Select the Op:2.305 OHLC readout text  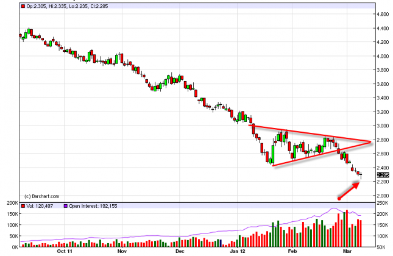(36, 7)
